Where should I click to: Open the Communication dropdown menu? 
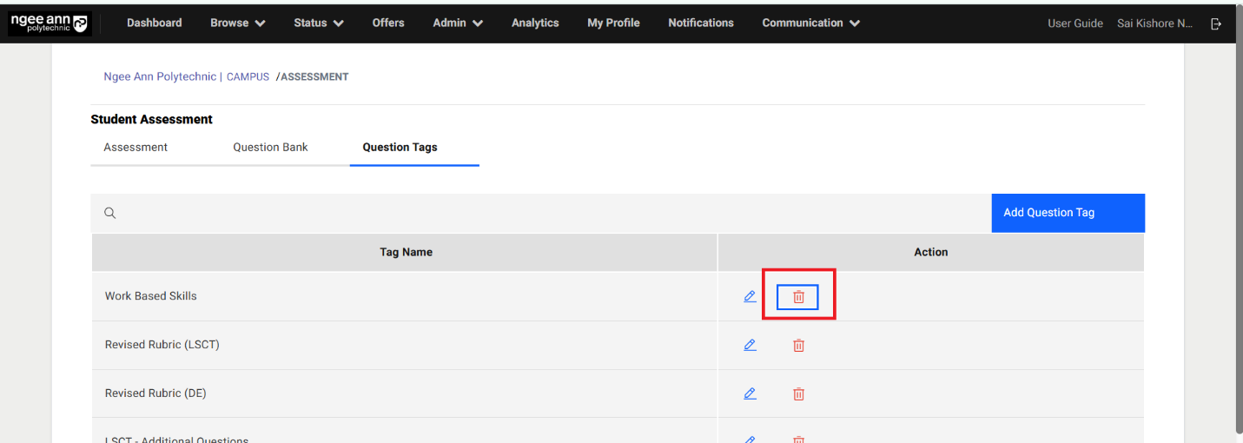tap(810, 23)
